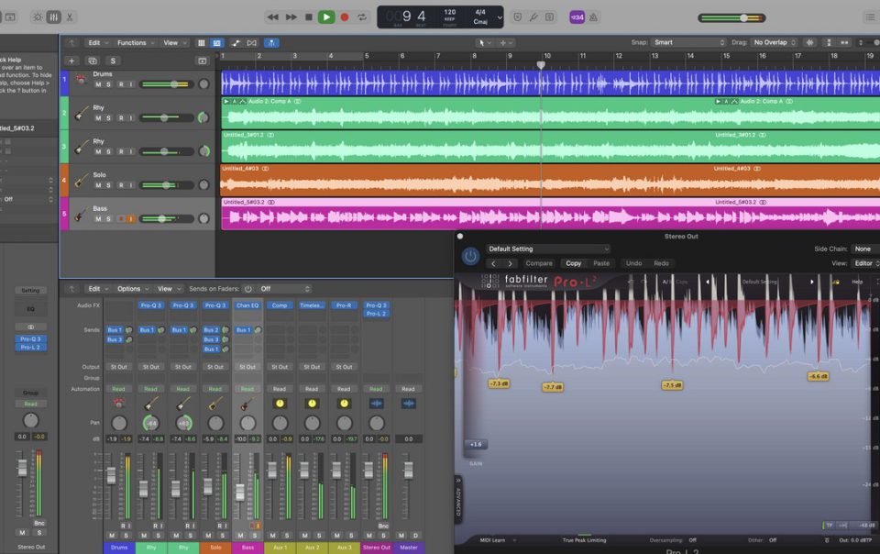This screenshot has width=880, height=554.
Task: Toggle Sends on Faders power button
Action: pyautogui.click(x=247, y=289)
